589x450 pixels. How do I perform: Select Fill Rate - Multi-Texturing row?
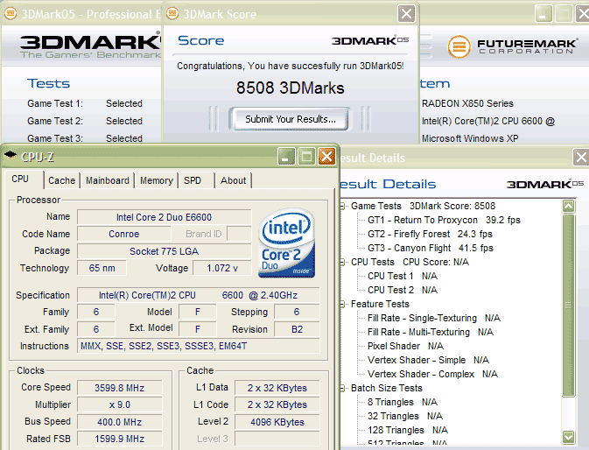coord(431,332)
